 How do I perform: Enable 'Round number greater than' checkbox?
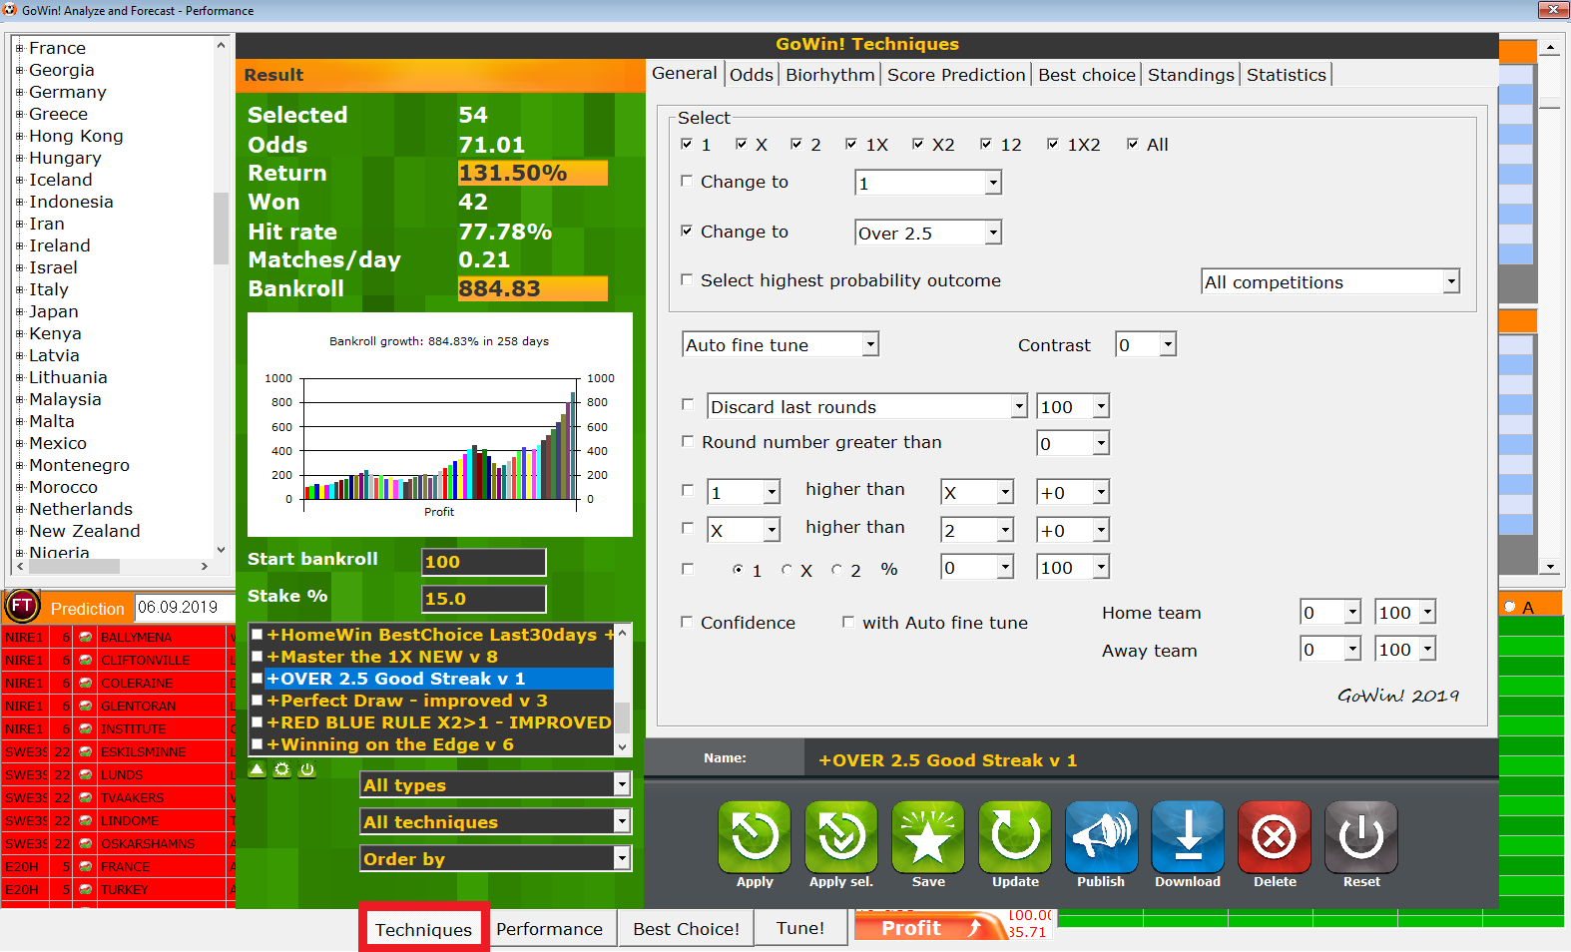688,441
